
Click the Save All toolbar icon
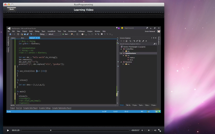[x=27, y=34]
